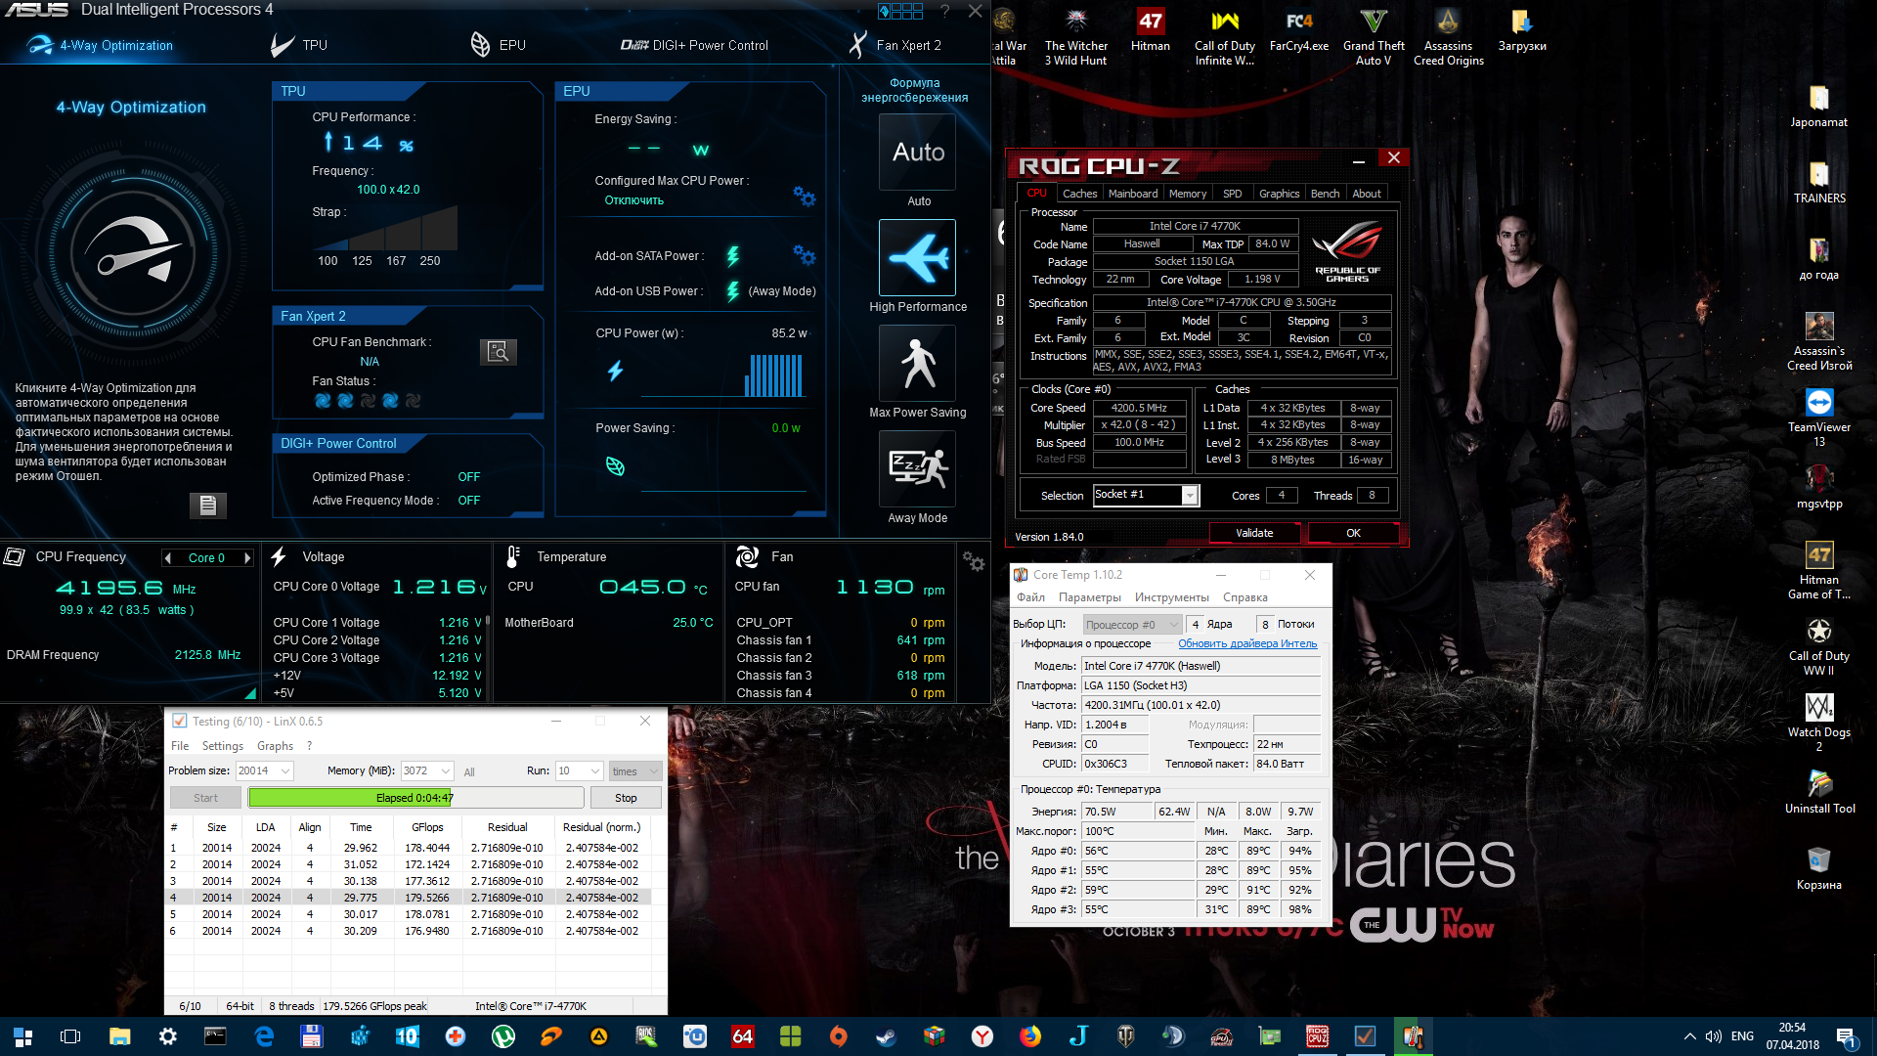
Task: Open settings gear beside Configured Max CPU Power
Action: (x=804, y=197)
